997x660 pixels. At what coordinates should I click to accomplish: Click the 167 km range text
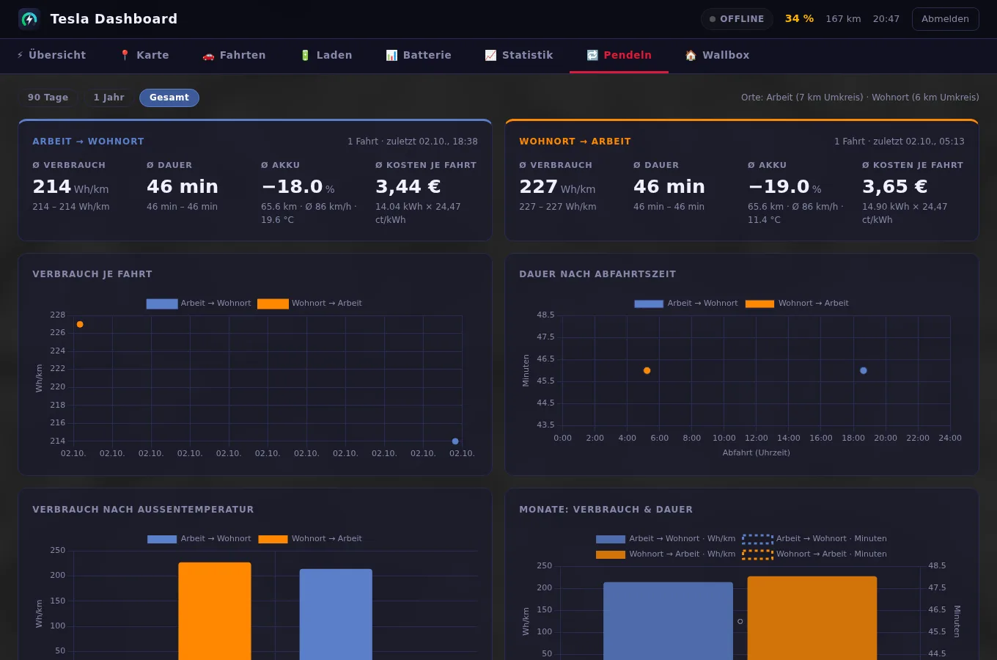(x=843, y=19)
